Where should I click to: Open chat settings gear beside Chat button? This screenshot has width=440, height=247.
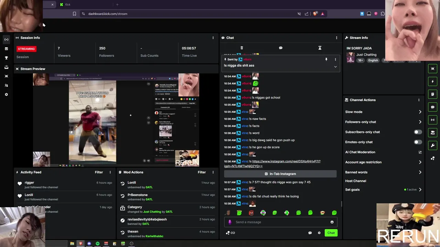coord(319,233)
